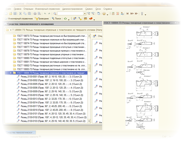Click the Help info icon
Image resolution: width=183 pixels, height=141 pixels.
tap(104, 14)
